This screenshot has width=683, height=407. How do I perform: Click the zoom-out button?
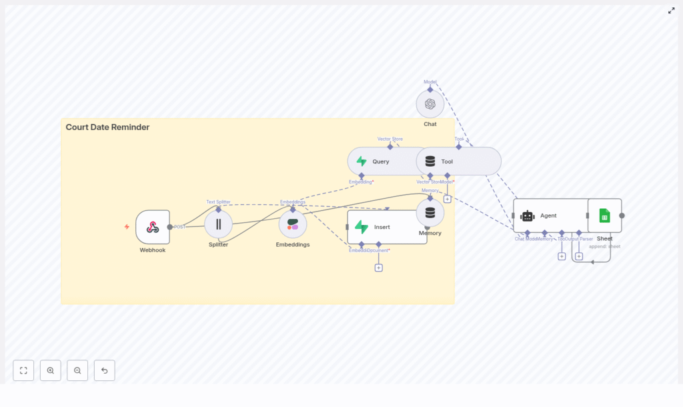pyautogui.click(x=77, y=370)
